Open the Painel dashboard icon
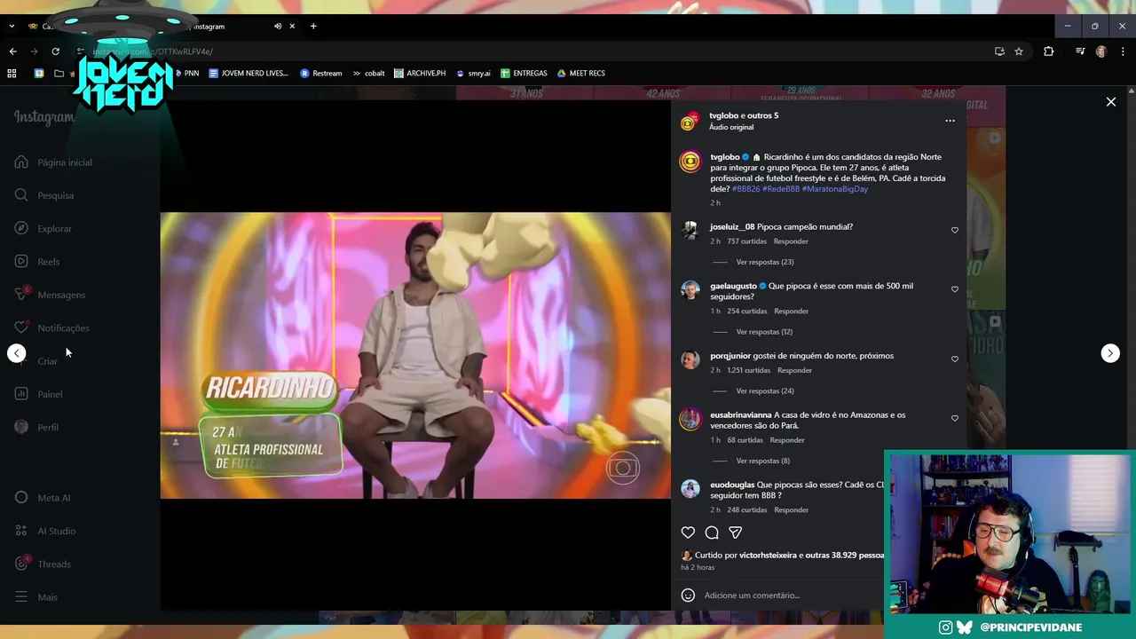The width and height of the screenshot is (1136, 639). [x=21, y=393]
